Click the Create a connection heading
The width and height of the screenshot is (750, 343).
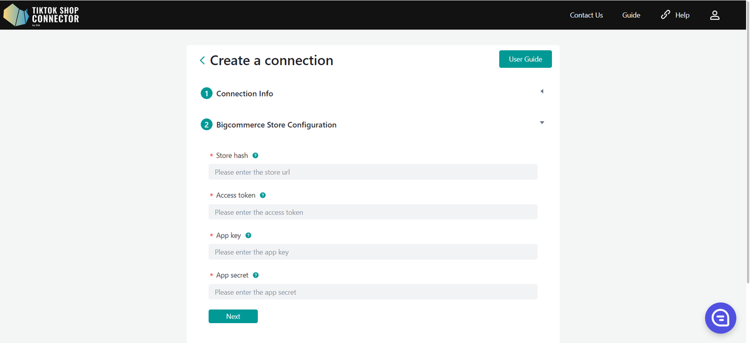pyautogui.click(x=272, y=60)
